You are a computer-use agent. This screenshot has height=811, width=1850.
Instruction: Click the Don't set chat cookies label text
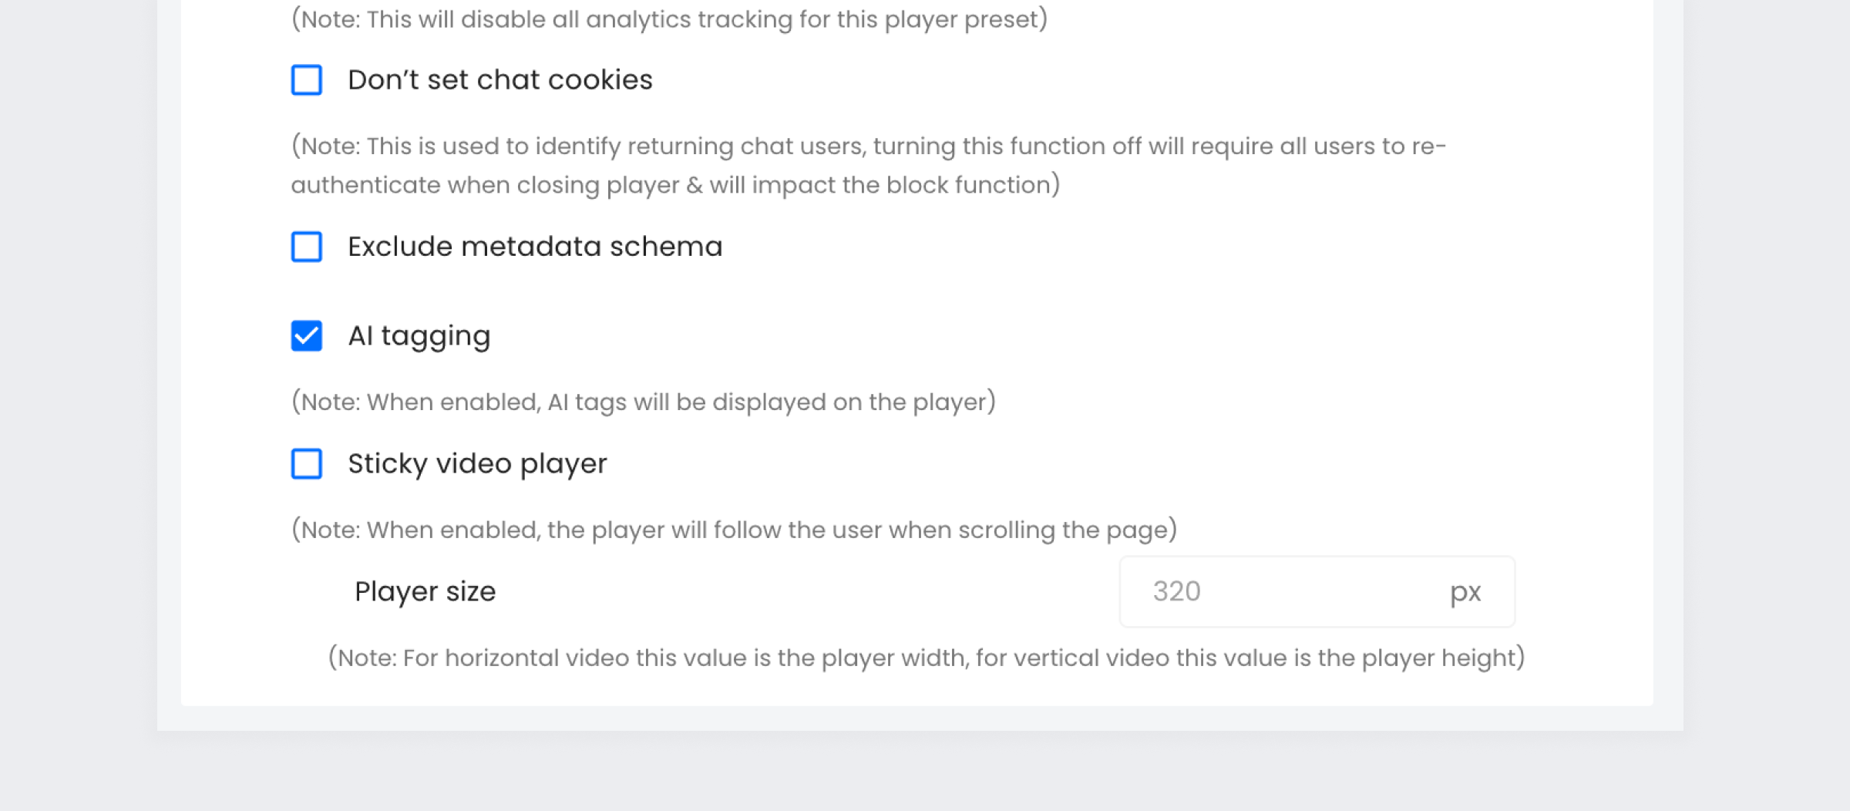pyautogui.click(x=499, y=80)
